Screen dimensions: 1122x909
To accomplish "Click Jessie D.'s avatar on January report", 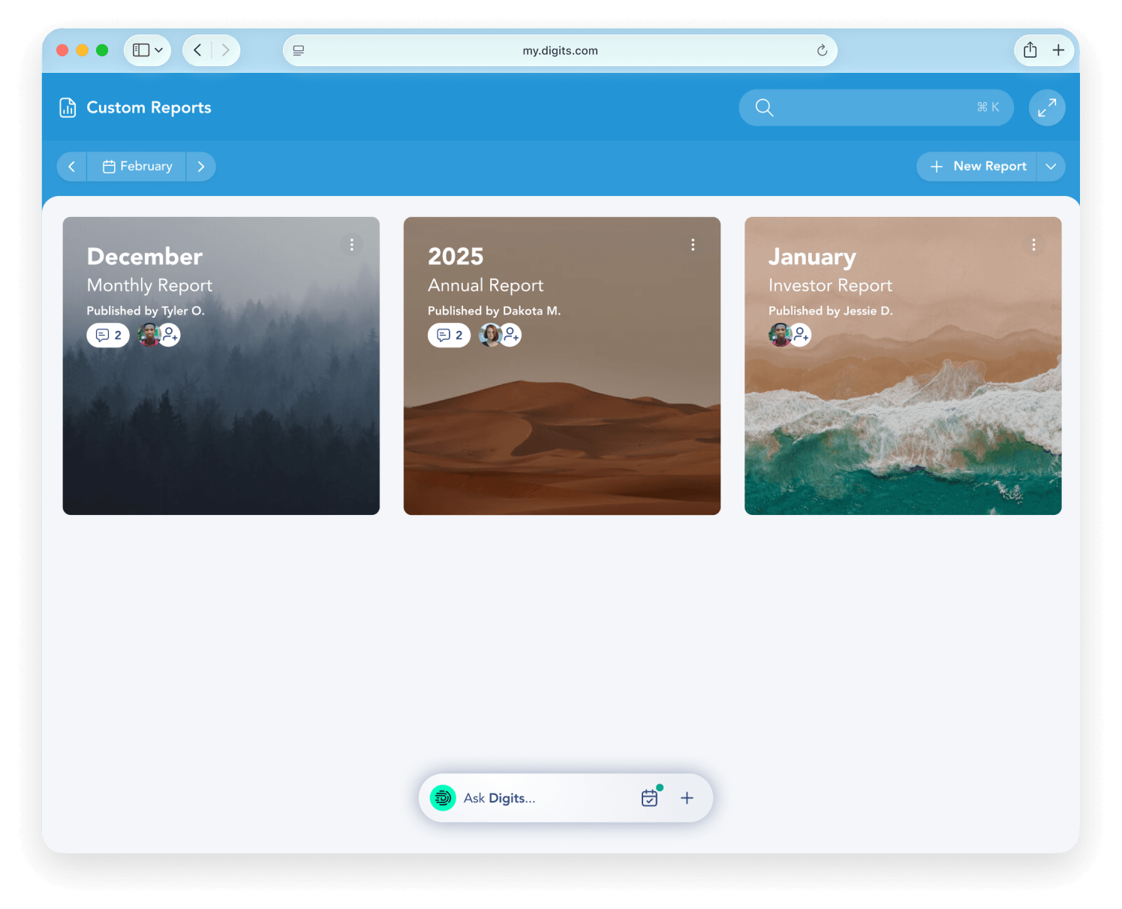I will 778,335.
